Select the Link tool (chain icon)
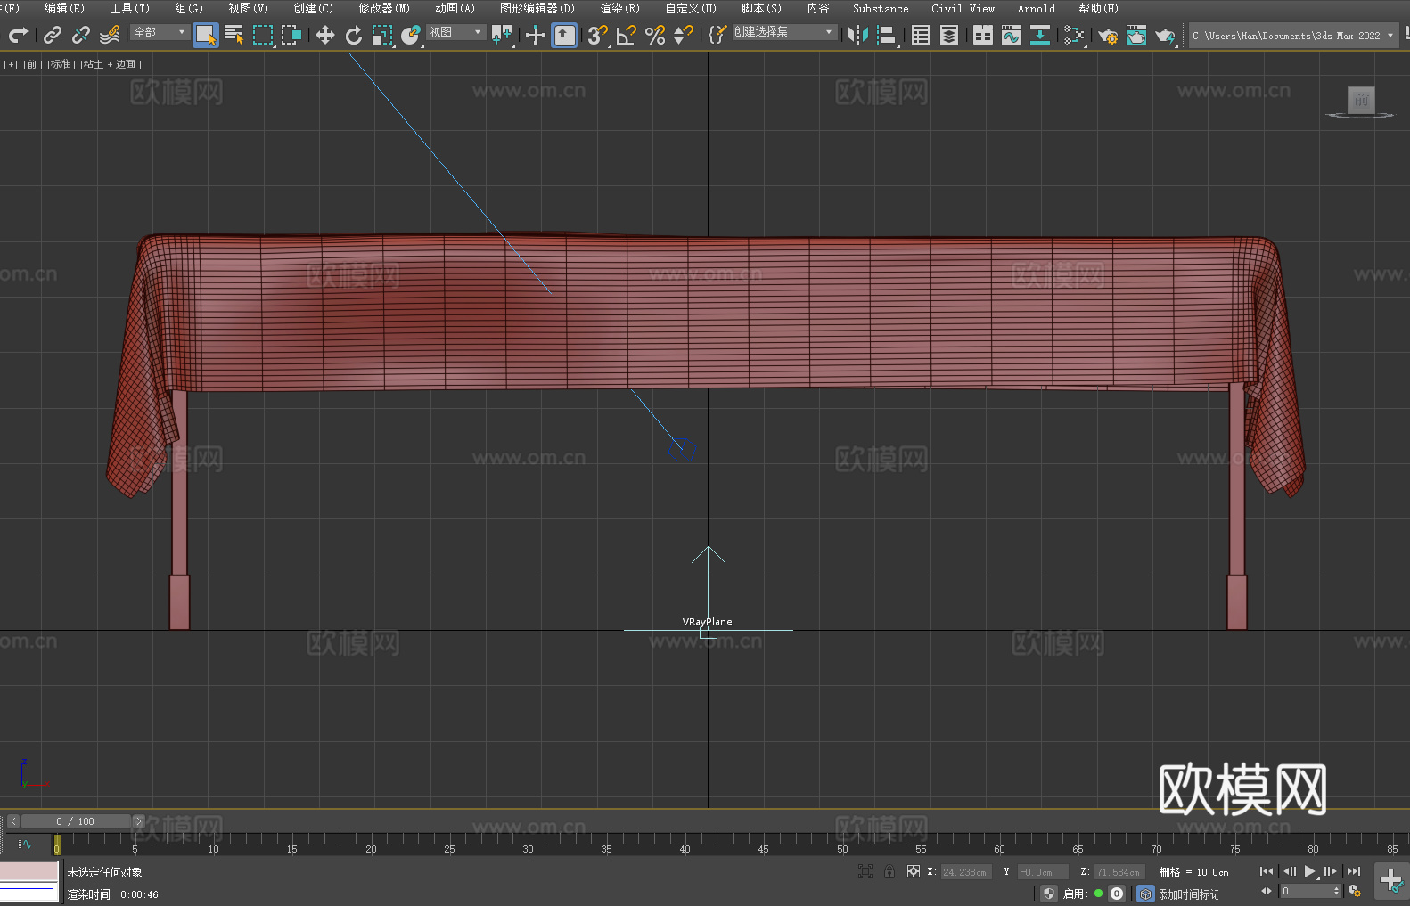This screenshot has height=906, width=1410. pos(53,35)
